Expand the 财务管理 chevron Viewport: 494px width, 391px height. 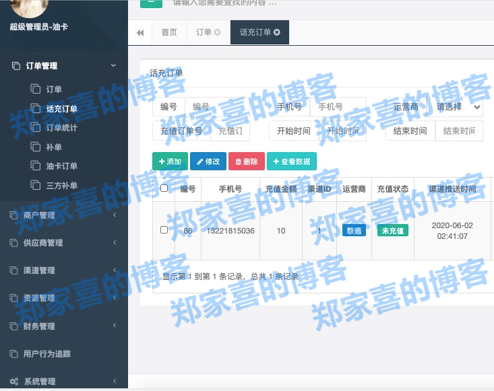tap(115, 325)
